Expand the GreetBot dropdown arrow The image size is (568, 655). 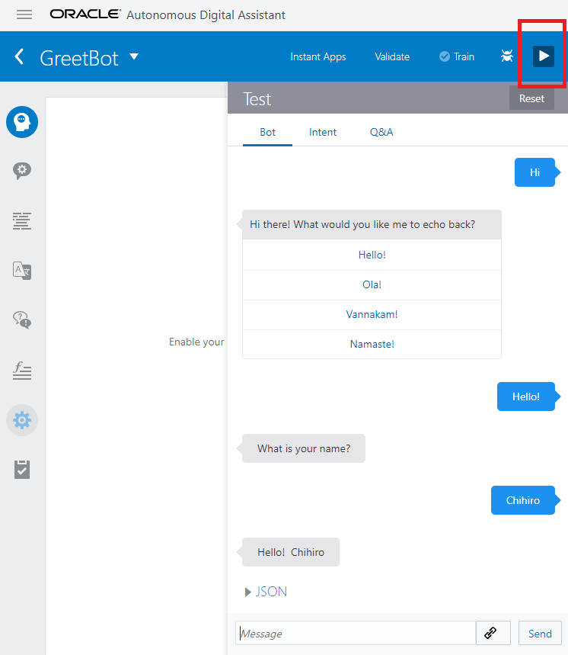click(134, 56)
